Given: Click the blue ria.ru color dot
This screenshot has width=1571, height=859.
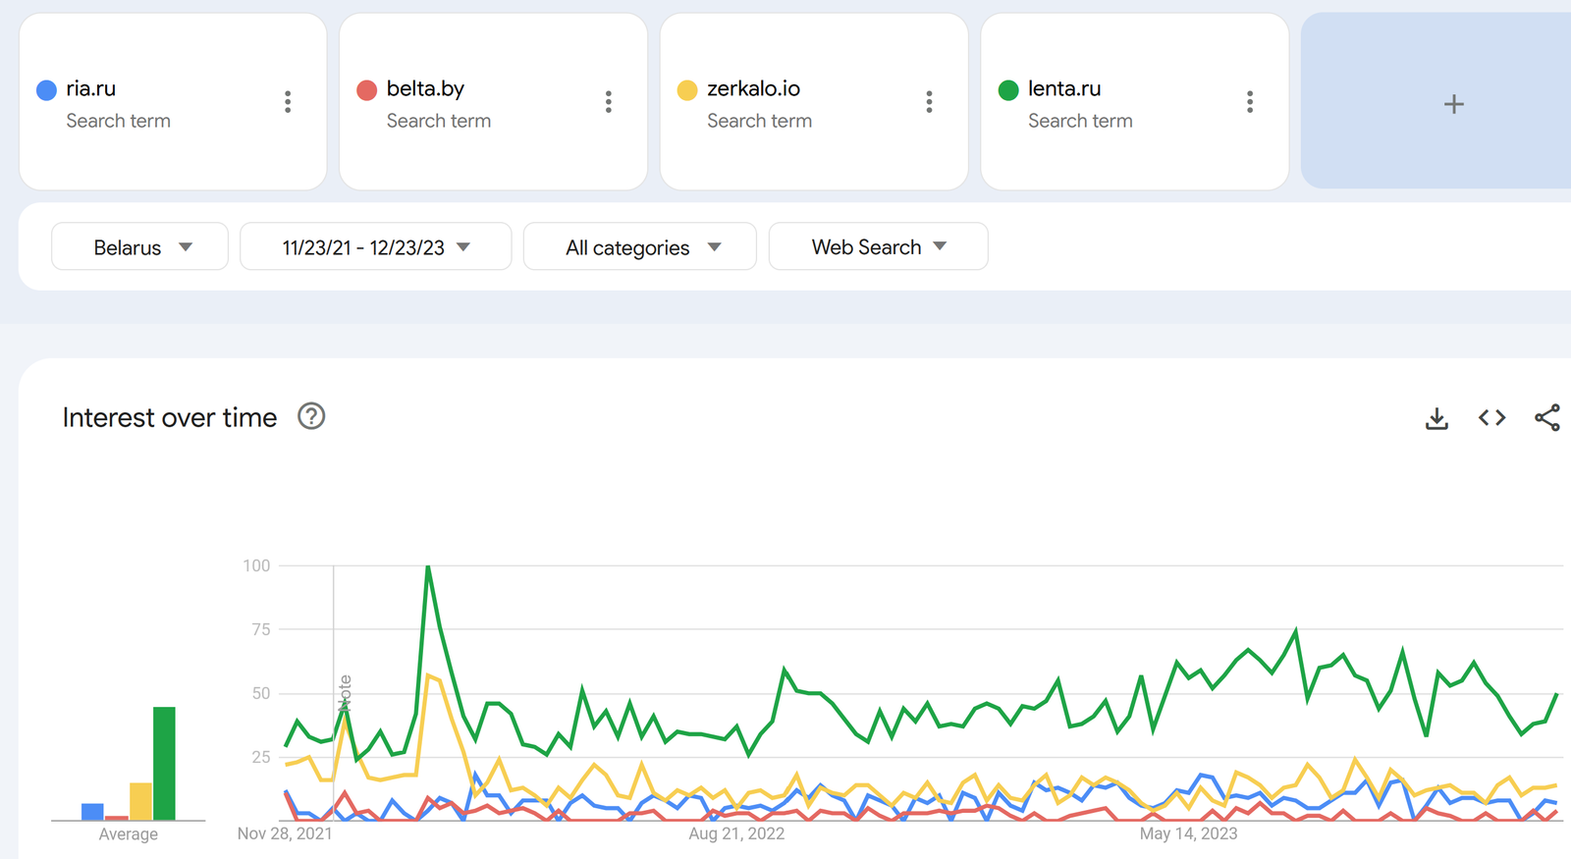Looking at the screenshot, I should tap(46, 90).
